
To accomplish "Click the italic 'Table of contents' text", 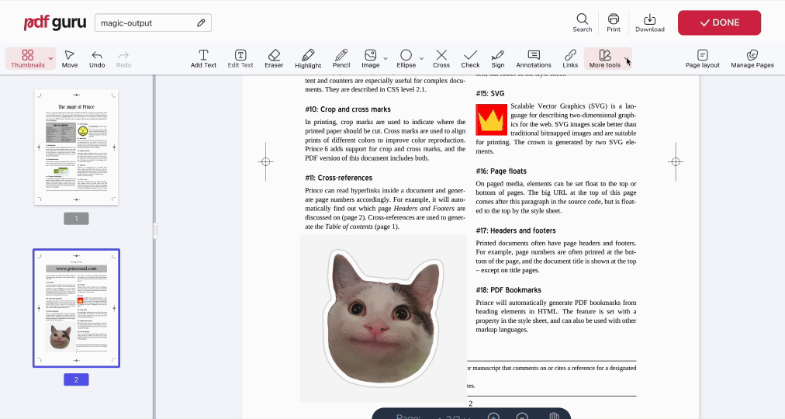I will click(x=349, y=227).
